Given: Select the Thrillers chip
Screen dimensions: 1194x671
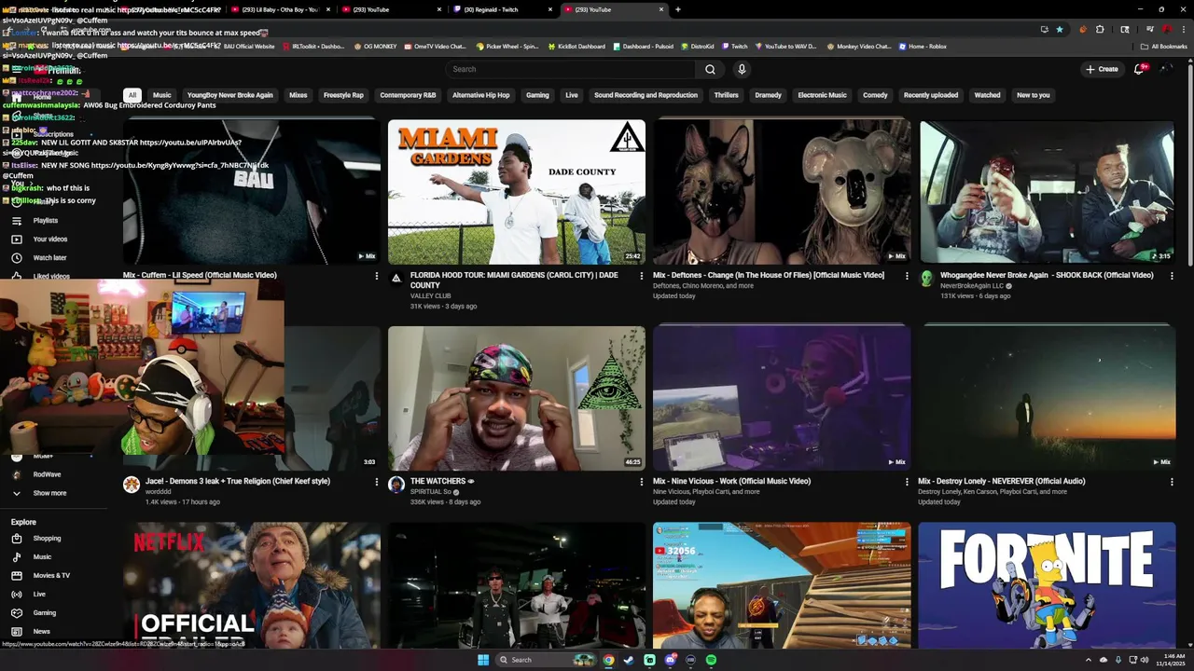Looking at the screenshot, I should (x=726, y=95).
